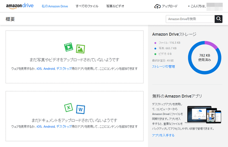Click 無料のAmazon Driveアプリ heading
228x147 pixels.
[177, 96]
